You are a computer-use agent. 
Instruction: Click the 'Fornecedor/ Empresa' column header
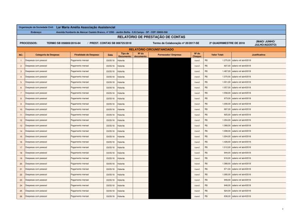169,55
